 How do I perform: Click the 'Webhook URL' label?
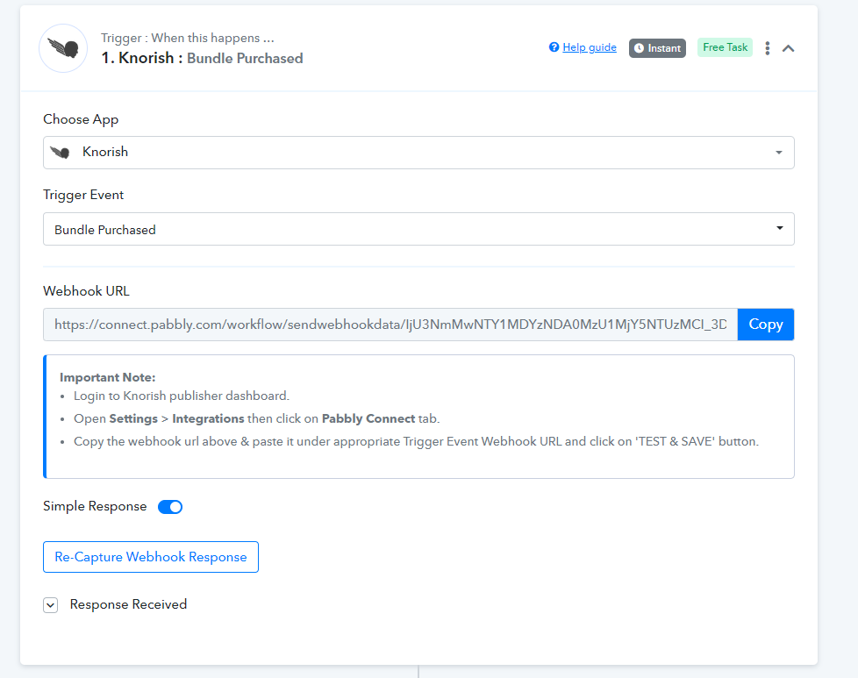[x=87, y=291]
